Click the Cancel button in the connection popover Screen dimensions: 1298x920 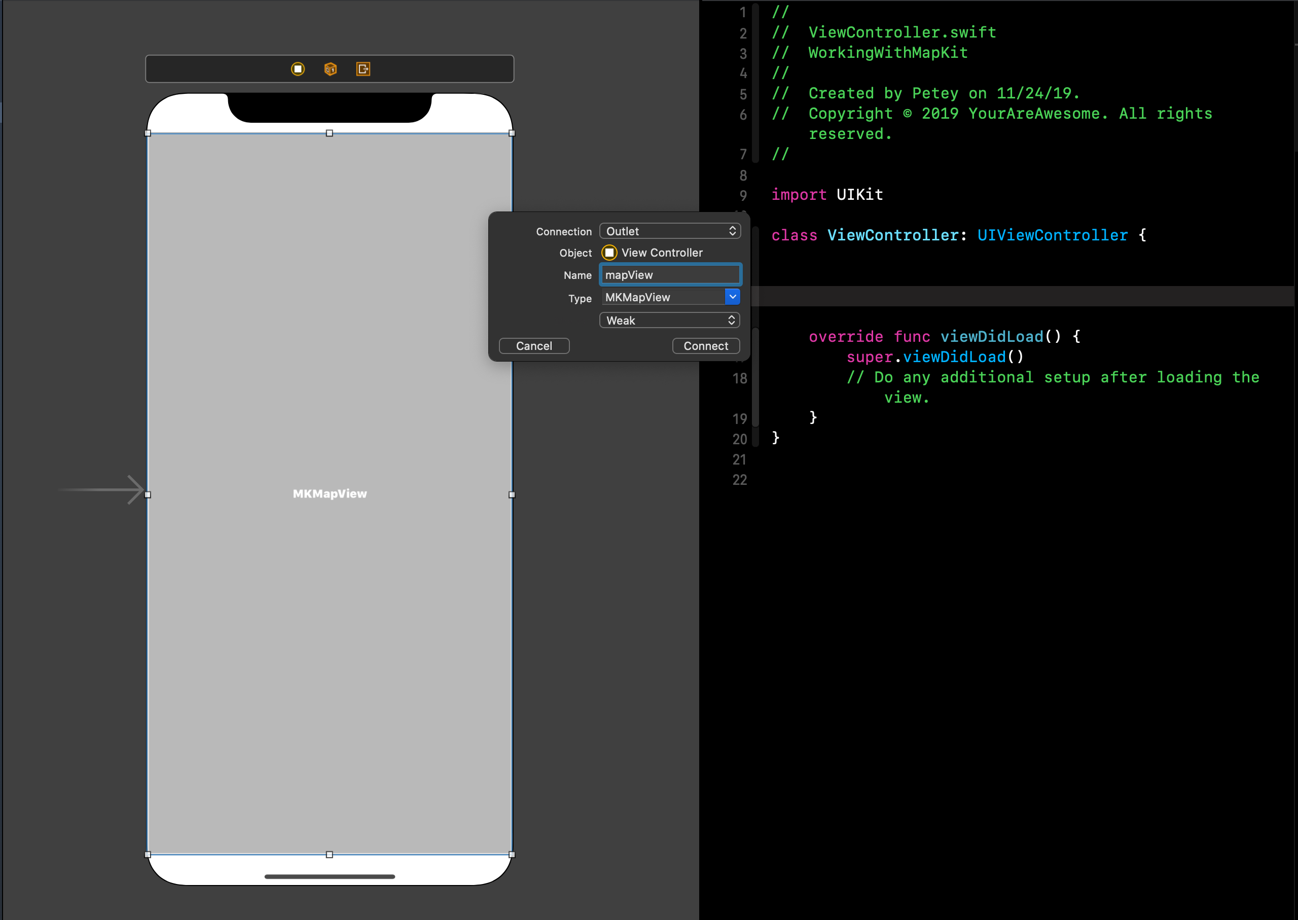click(533, 345)
